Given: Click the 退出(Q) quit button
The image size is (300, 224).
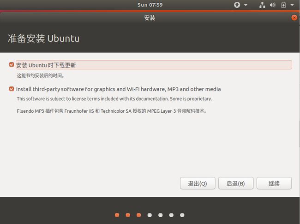Looking at the screenshot, I should (x=198, y=183).
